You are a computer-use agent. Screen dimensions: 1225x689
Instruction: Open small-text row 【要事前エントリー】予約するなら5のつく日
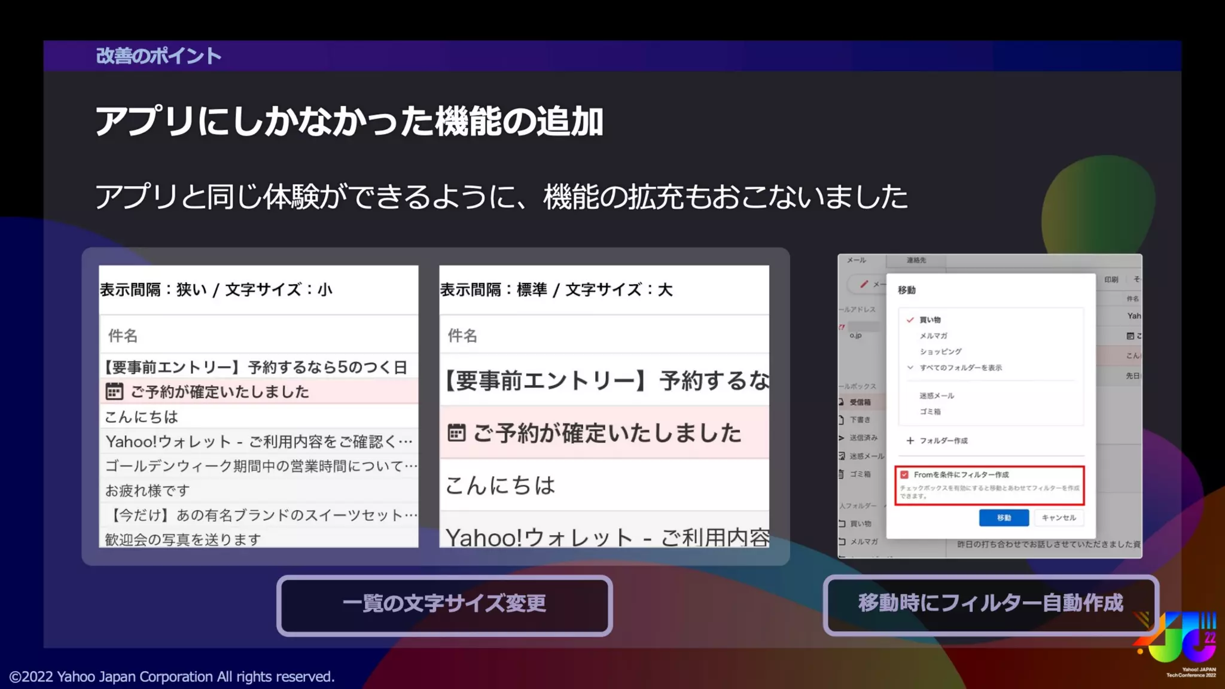click(258, 367)
